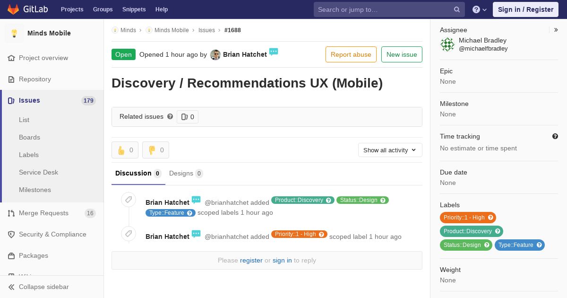
Task: Open the Show all activity dropdown
Action: 390,150
